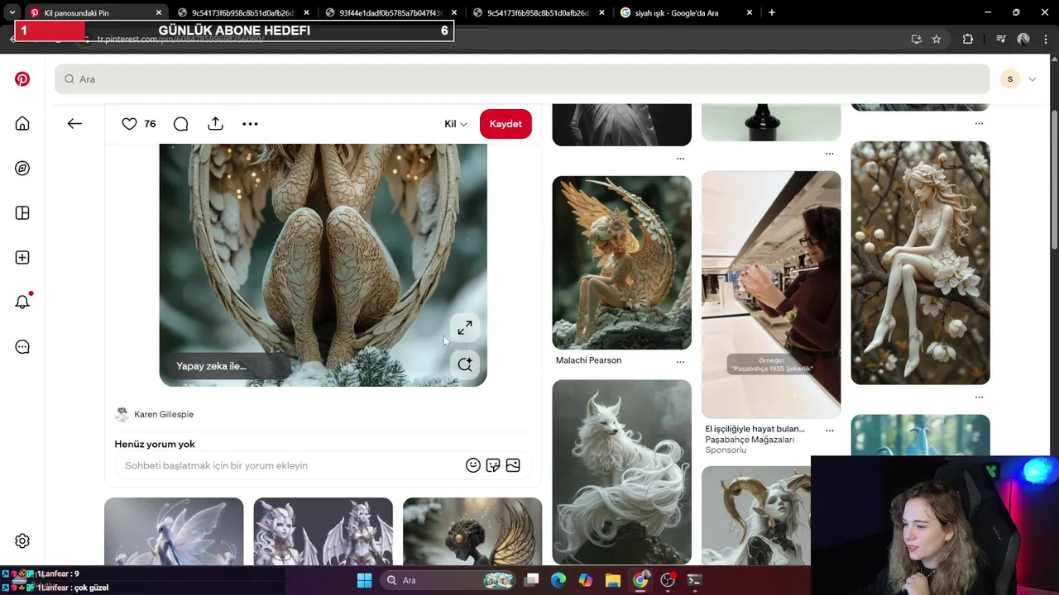
Task: Open Microsoft Edge from taskbar
Action: tap(558, 580)
